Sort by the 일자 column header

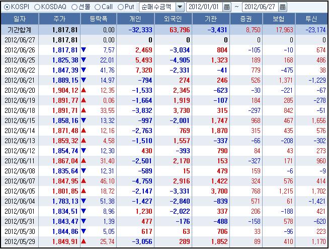click(20, 19)
